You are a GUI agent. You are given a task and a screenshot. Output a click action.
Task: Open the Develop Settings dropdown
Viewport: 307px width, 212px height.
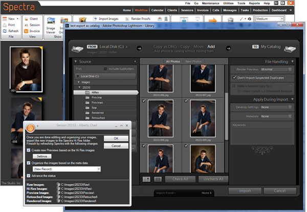(276, 107)
